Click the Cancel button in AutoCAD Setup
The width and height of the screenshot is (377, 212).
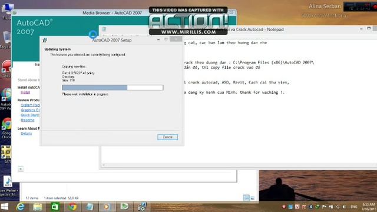coord(167,137)
